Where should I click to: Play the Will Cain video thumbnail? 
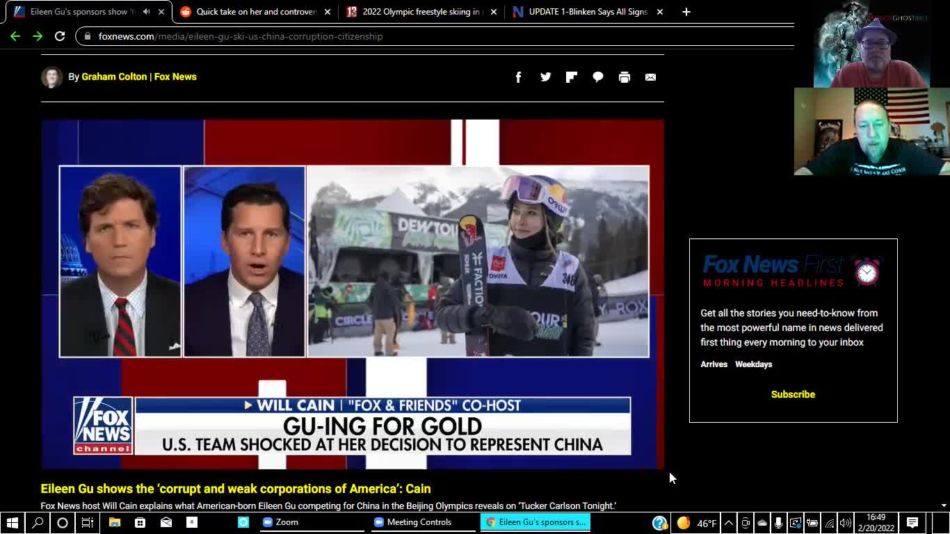click(353, 294)
